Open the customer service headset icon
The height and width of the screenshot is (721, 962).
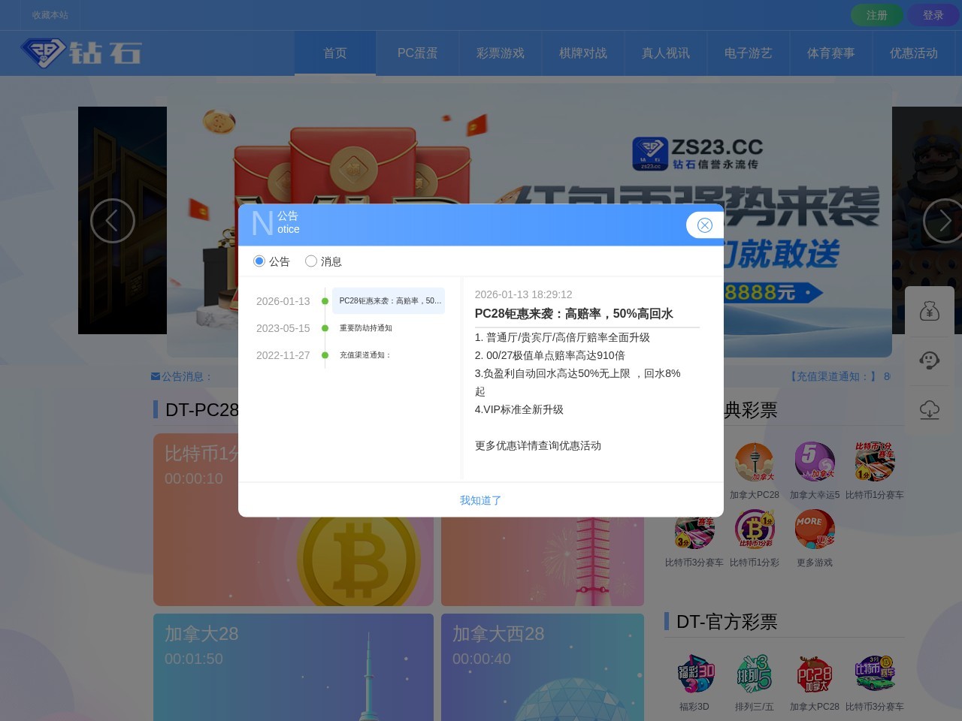[x=930, y=360]
